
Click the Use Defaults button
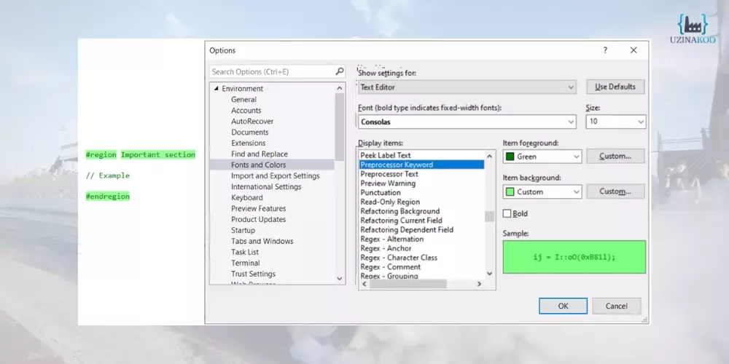pos(615,87)
